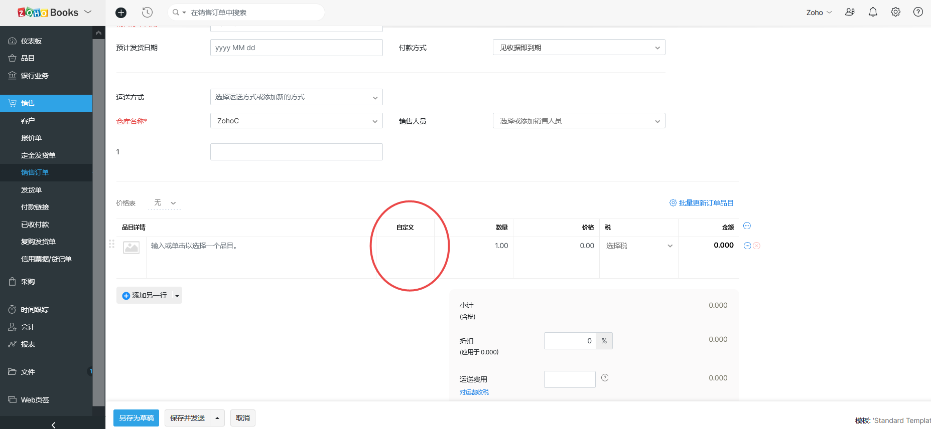The image size is (931, 429).
Task: Open the Sales Orders menu item
Action: [x=35, y=172]
